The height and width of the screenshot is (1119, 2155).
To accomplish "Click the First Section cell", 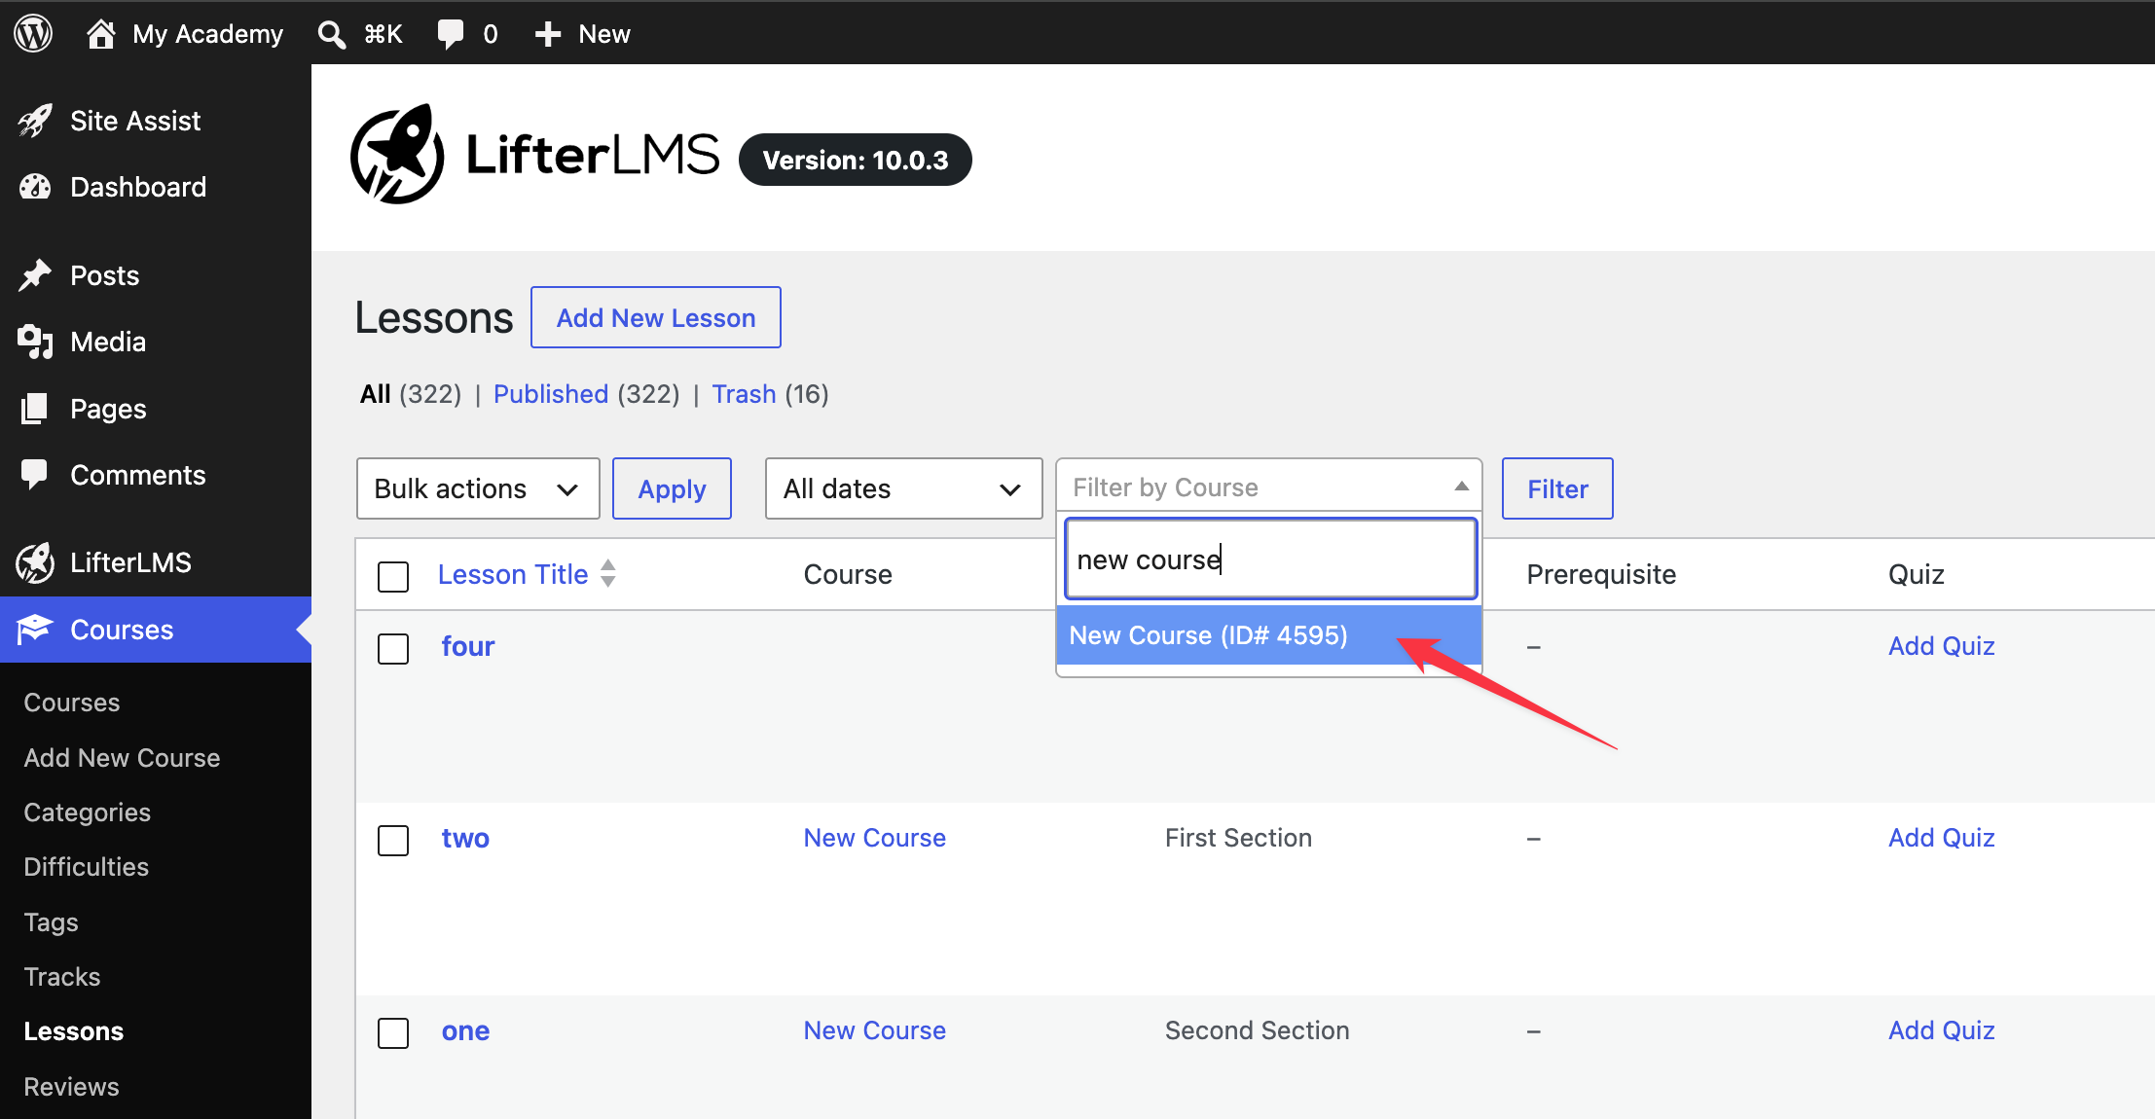I will click(1238, 838).
